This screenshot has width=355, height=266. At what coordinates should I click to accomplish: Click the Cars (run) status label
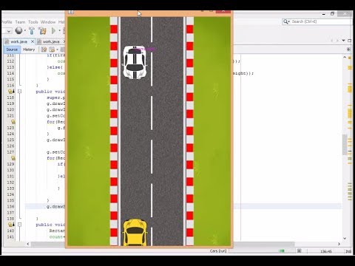click(x=218, y=251)
